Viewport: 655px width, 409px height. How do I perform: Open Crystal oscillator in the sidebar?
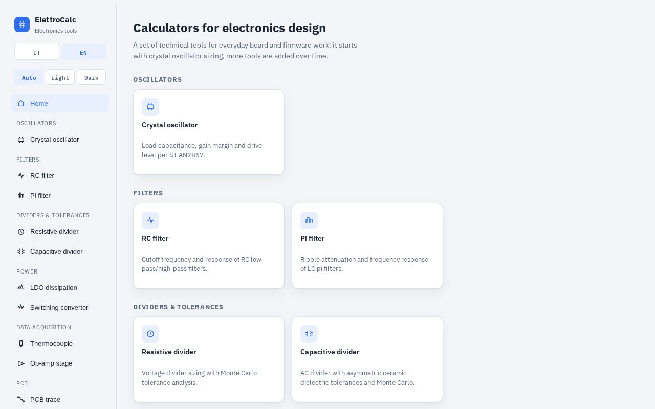[60, 140]
